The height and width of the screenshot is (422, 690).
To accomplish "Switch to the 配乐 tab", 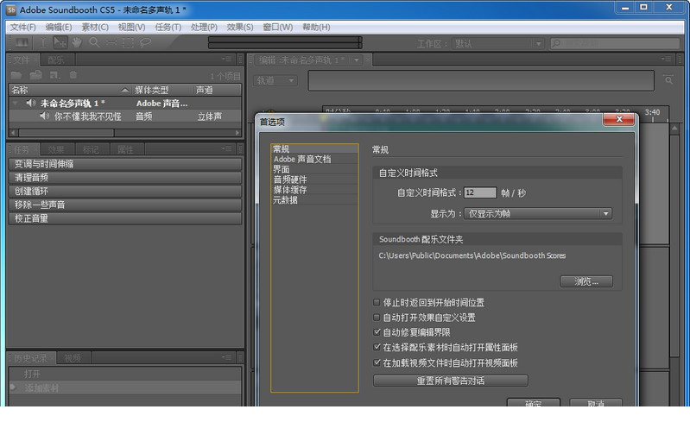I will [56, 60].
